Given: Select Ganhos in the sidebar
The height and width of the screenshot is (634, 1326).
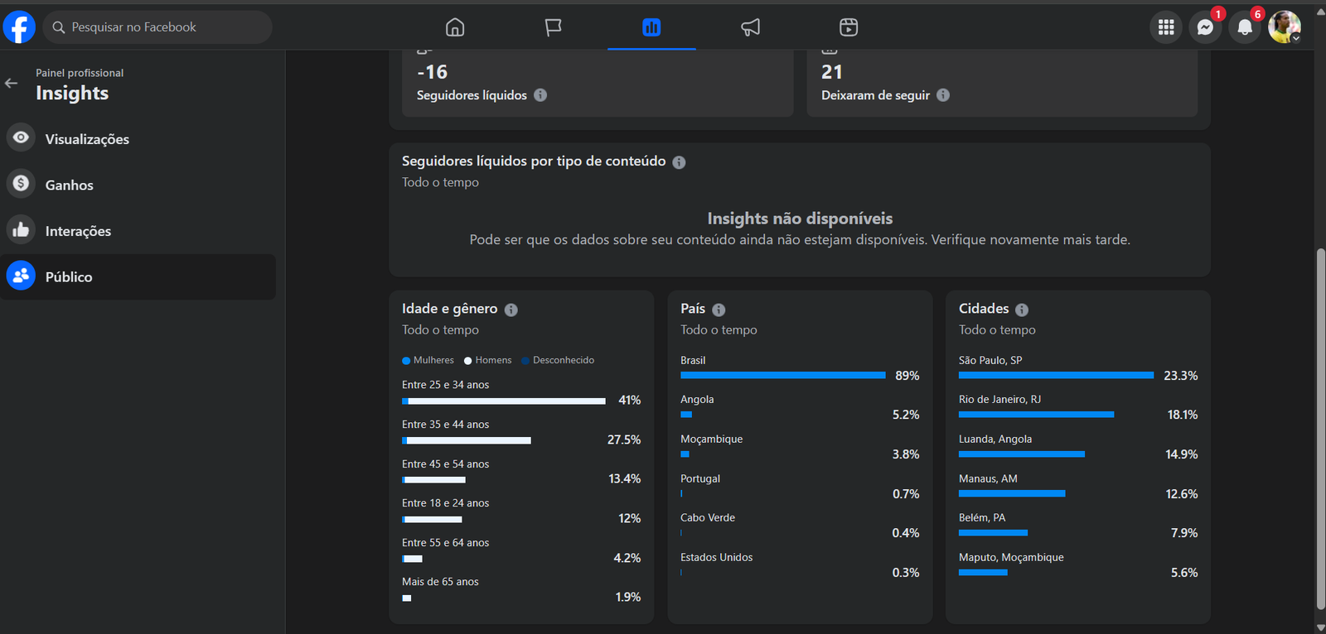Looking at the screenshot, I should click(x=69, y=185).
